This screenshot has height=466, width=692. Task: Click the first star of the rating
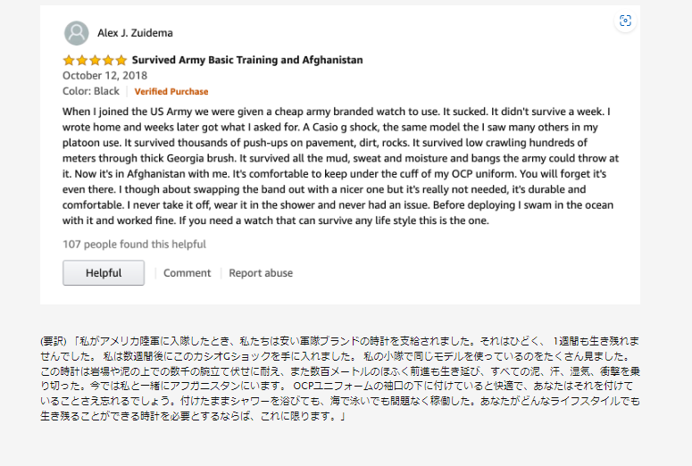pos(69,61)
